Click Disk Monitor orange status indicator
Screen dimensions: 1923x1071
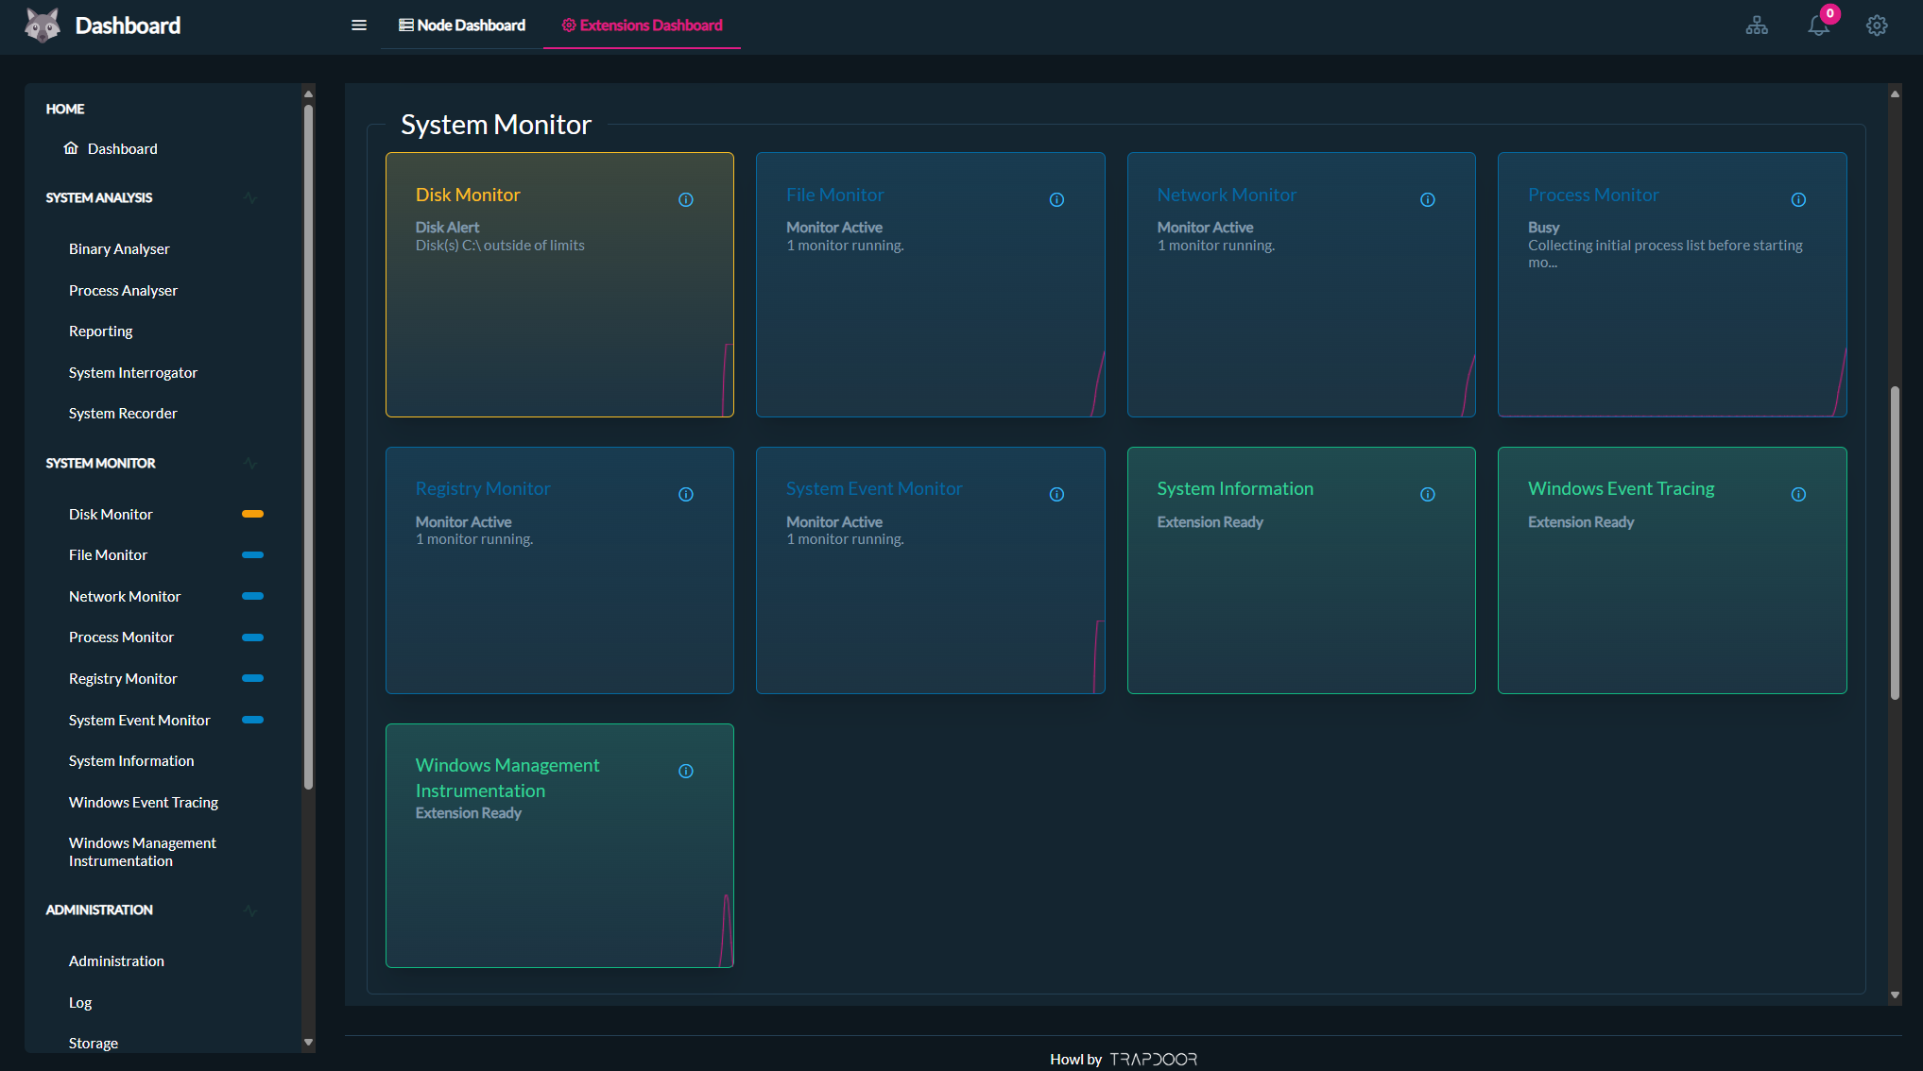[x=252, y=514]
